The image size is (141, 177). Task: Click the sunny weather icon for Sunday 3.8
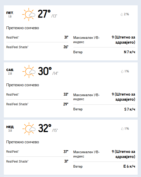point(29,129)
